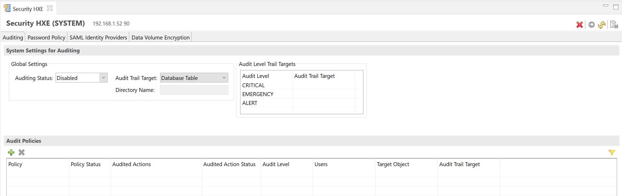Select the Auditing tab
Screen dimensions: 622x196
pyautogui.click(x=13, y=38)
